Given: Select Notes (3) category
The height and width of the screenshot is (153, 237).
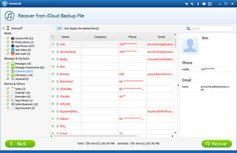Looking at the screenshot, I should pos(20,89).
